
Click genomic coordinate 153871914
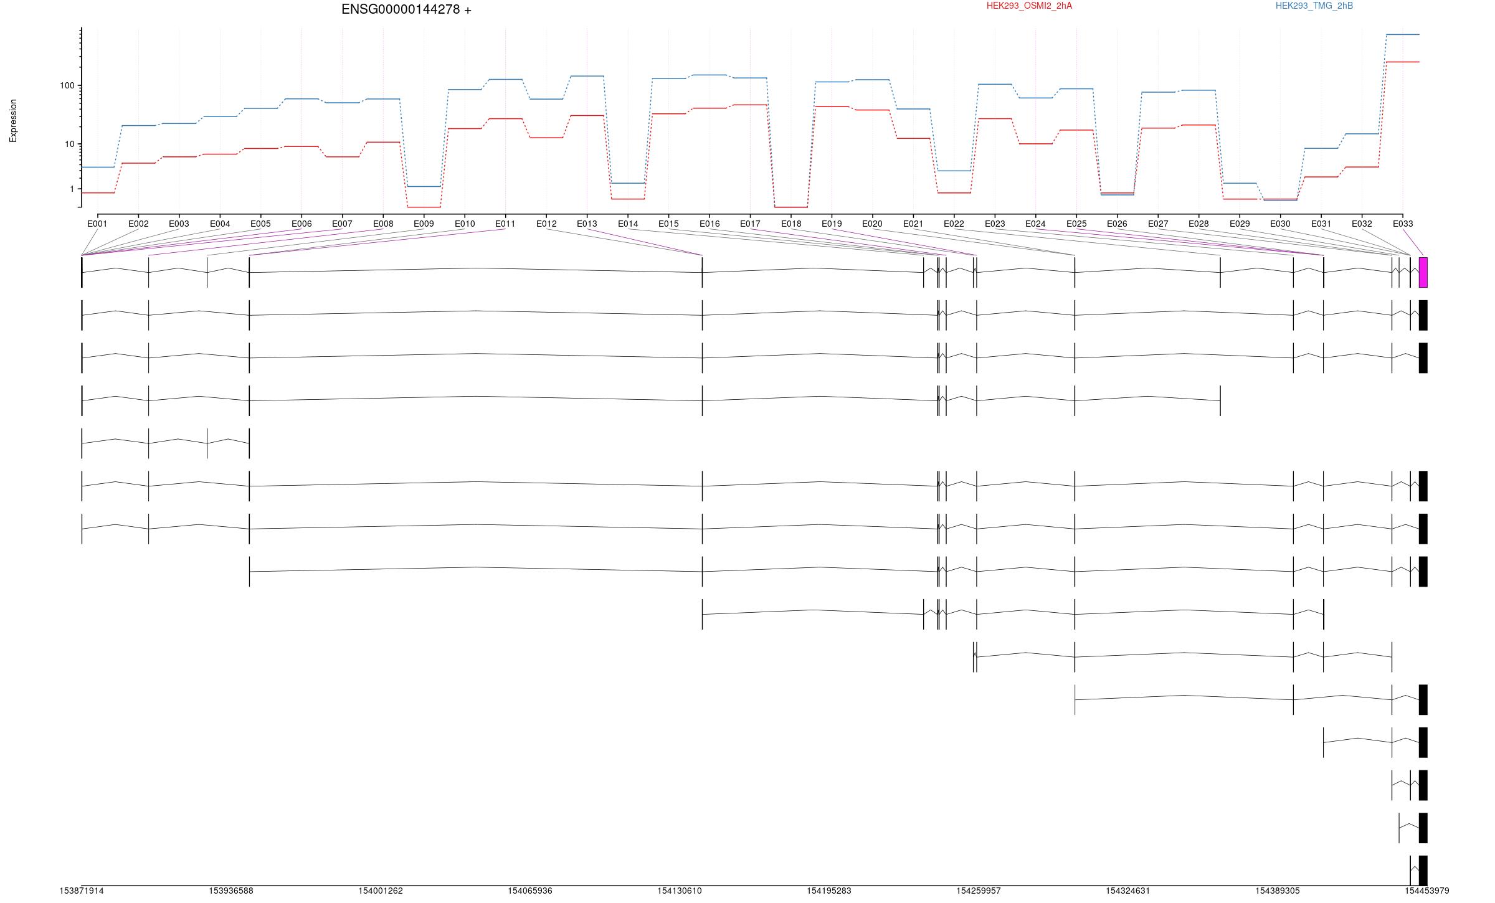pos(82,891)
